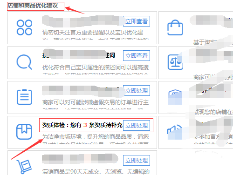Click 立即查看 next to 请密切关注官方重要提醒
The width and height of the screenshot is (233, 175).
137,21
